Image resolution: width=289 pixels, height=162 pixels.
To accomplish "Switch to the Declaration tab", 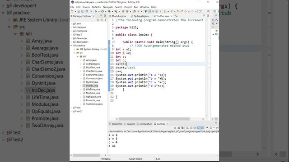I will coord(144,124).
